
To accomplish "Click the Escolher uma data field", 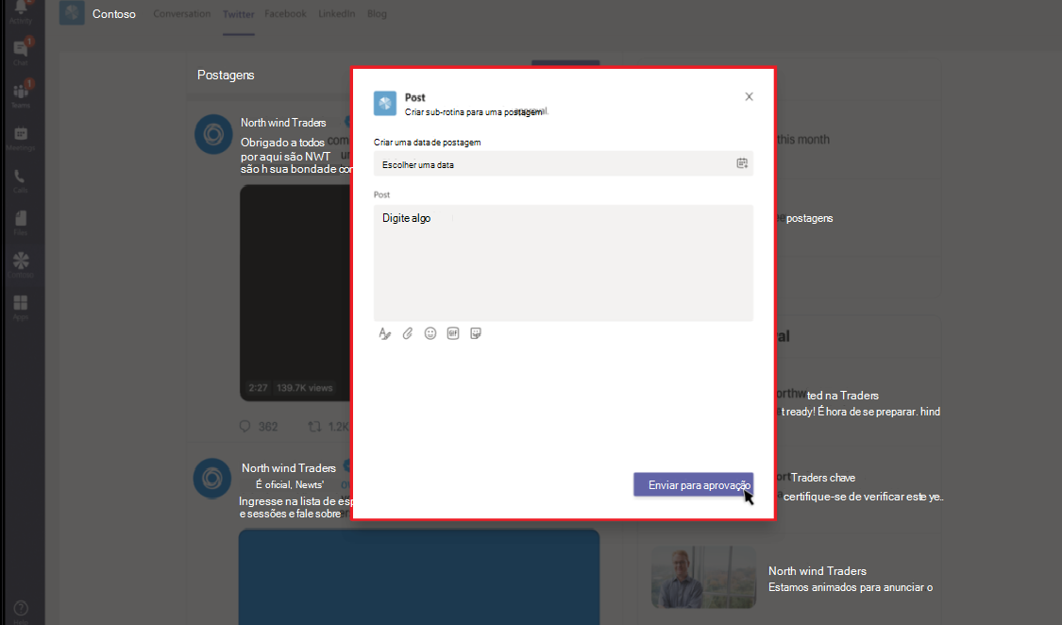I will [x=564, y=164].
